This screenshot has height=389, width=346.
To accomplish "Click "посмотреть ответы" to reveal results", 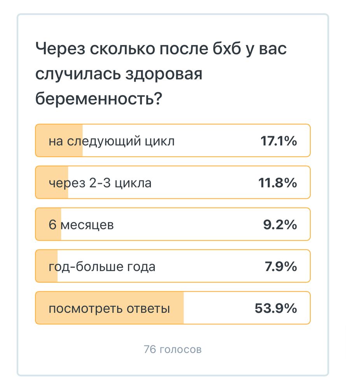I will (173, 307).
